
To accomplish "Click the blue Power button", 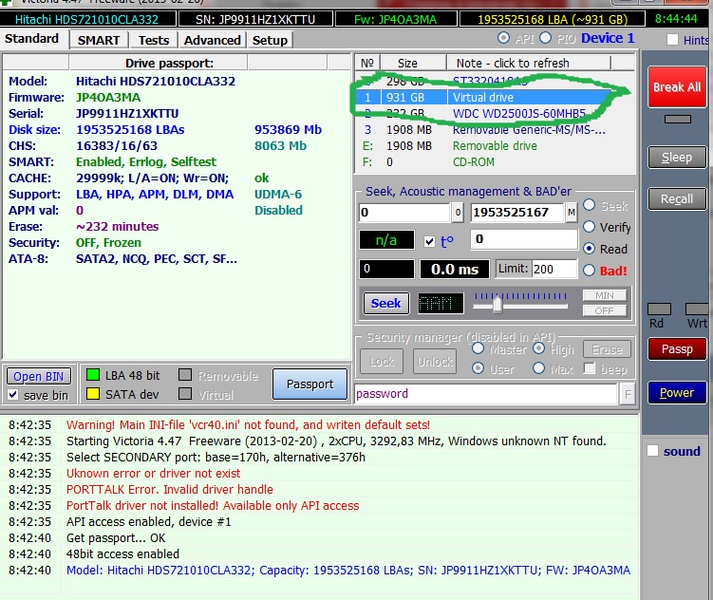I will pos(677,393).
